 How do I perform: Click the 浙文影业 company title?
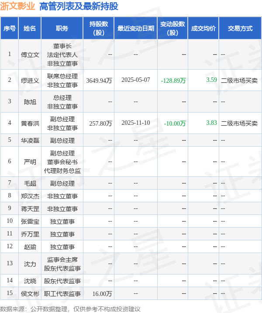[17, 6]
